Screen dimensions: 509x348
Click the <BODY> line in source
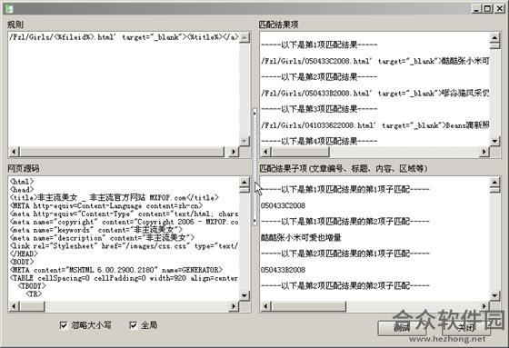pyautogui.click(x=22, y=262)
